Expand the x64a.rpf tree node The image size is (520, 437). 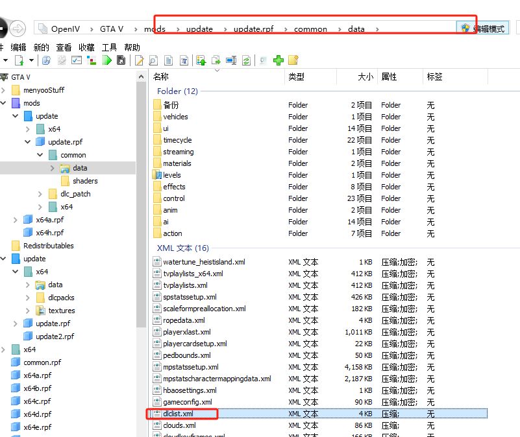point(16,220)
